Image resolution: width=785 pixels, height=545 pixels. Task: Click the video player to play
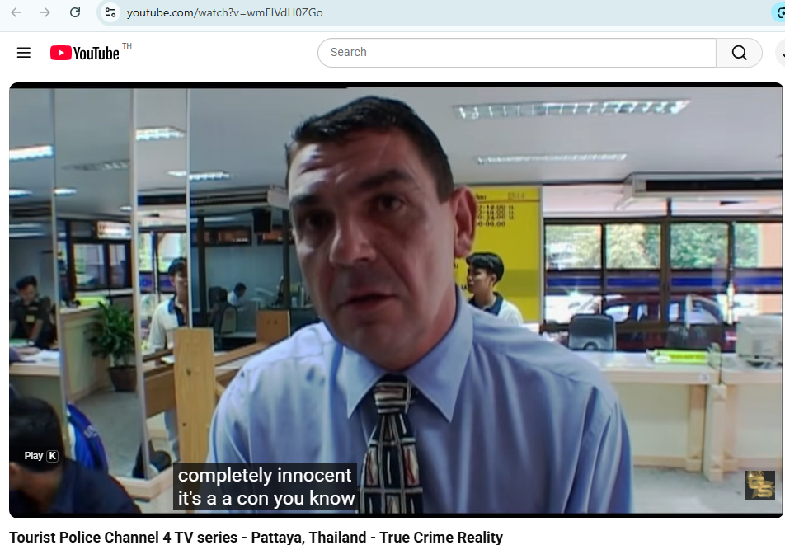[396, 300]
